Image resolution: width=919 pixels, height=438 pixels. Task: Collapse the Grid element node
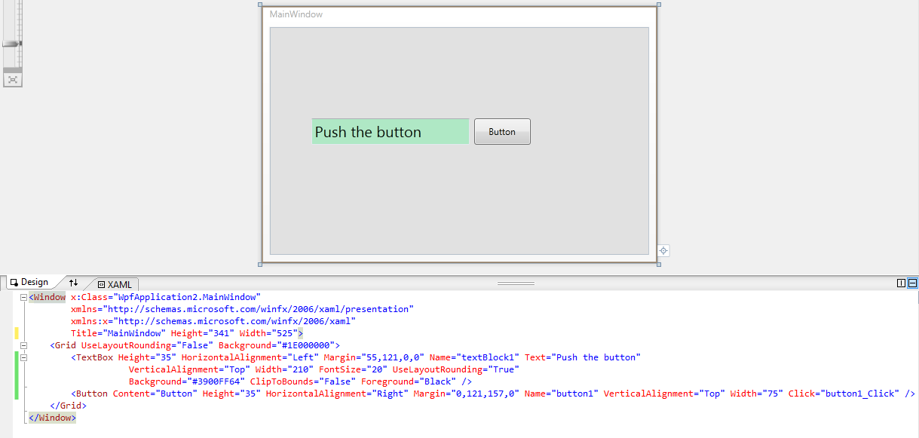tap(24, 345)
